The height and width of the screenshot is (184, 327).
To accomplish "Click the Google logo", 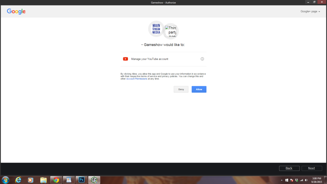I will pyautogui.click(x=16, y=11).
